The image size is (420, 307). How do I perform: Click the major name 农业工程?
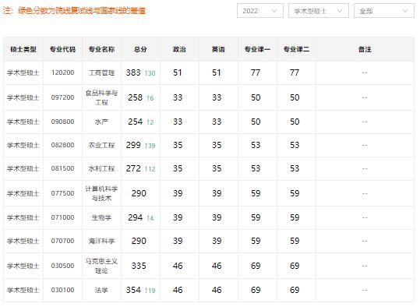pyautogui.click(x=101, y=145)
